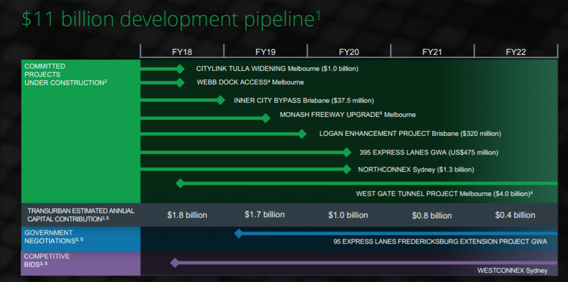Click 'LOGAN ENHANCEMENT PROJECT Brisbane ($320 million)' text
This screenshot has height=282, width=568.
(410, 133)
